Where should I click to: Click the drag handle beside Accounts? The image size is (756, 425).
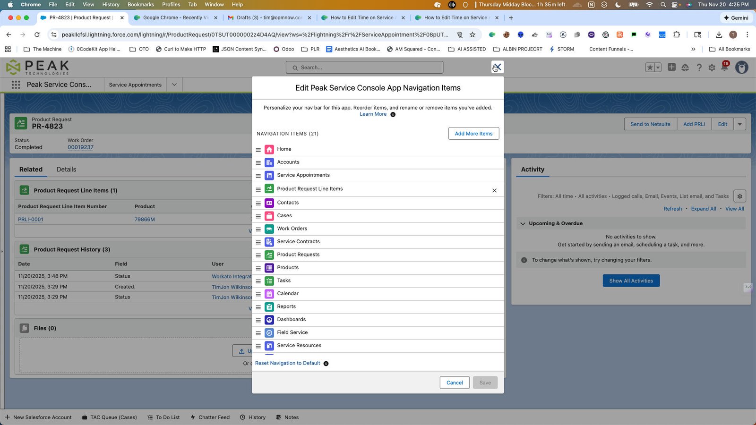click(x=258, y=162)
